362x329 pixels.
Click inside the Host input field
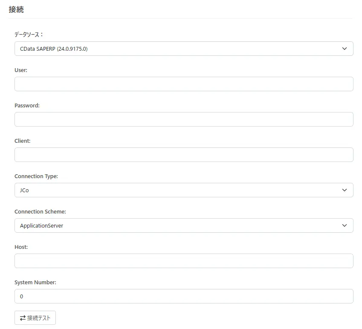click(183, 261)
